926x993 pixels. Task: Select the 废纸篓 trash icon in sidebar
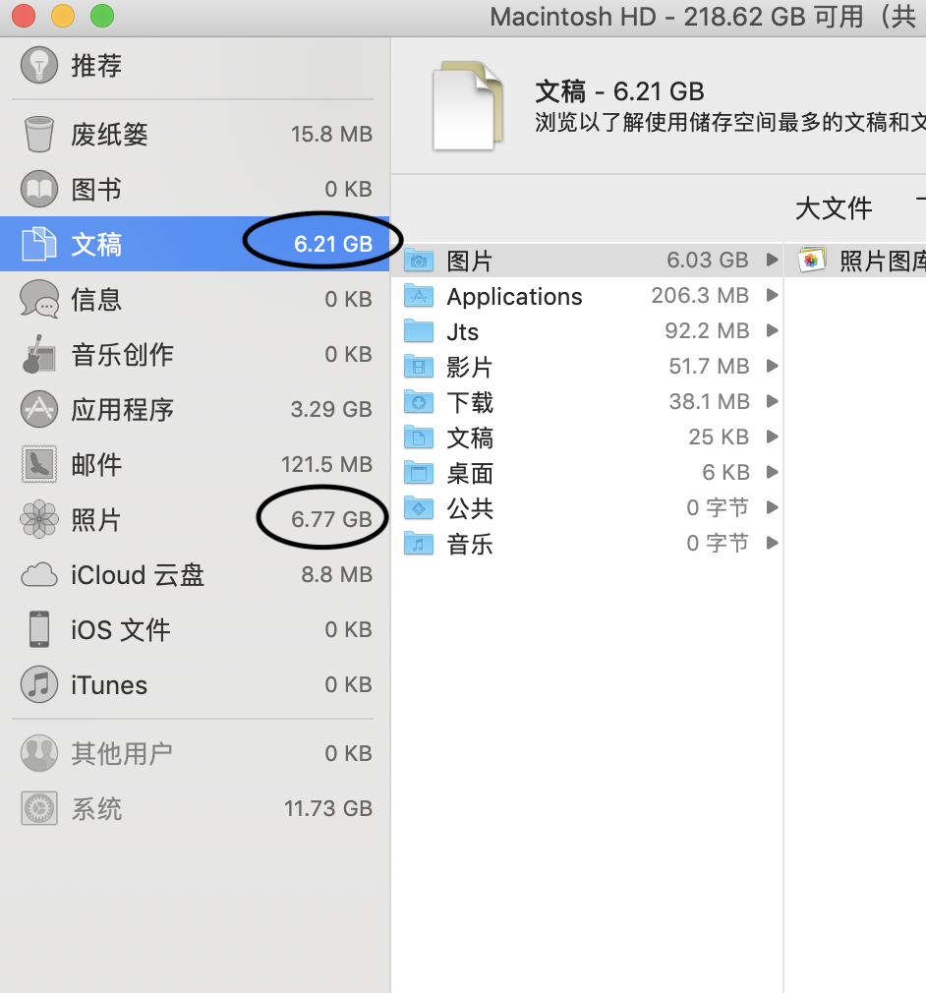point(39,135)
